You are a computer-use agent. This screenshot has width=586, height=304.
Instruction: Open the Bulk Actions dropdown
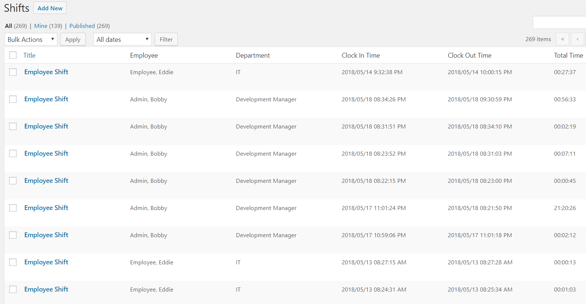tap(31, 39)
